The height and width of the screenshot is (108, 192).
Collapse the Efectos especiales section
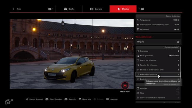pyautogui.click(x=172, y=47)
